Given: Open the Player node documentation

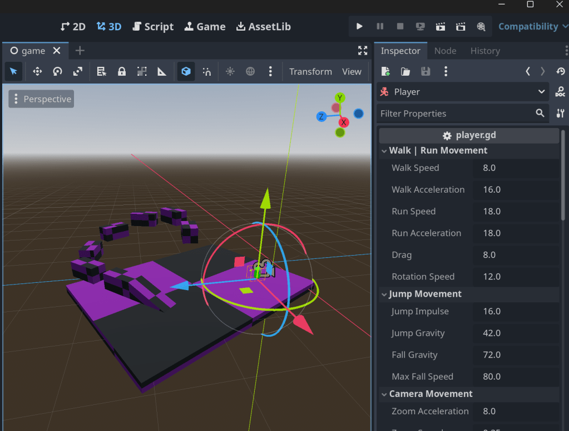Looking at the screenshot, I should click(560, 92).
